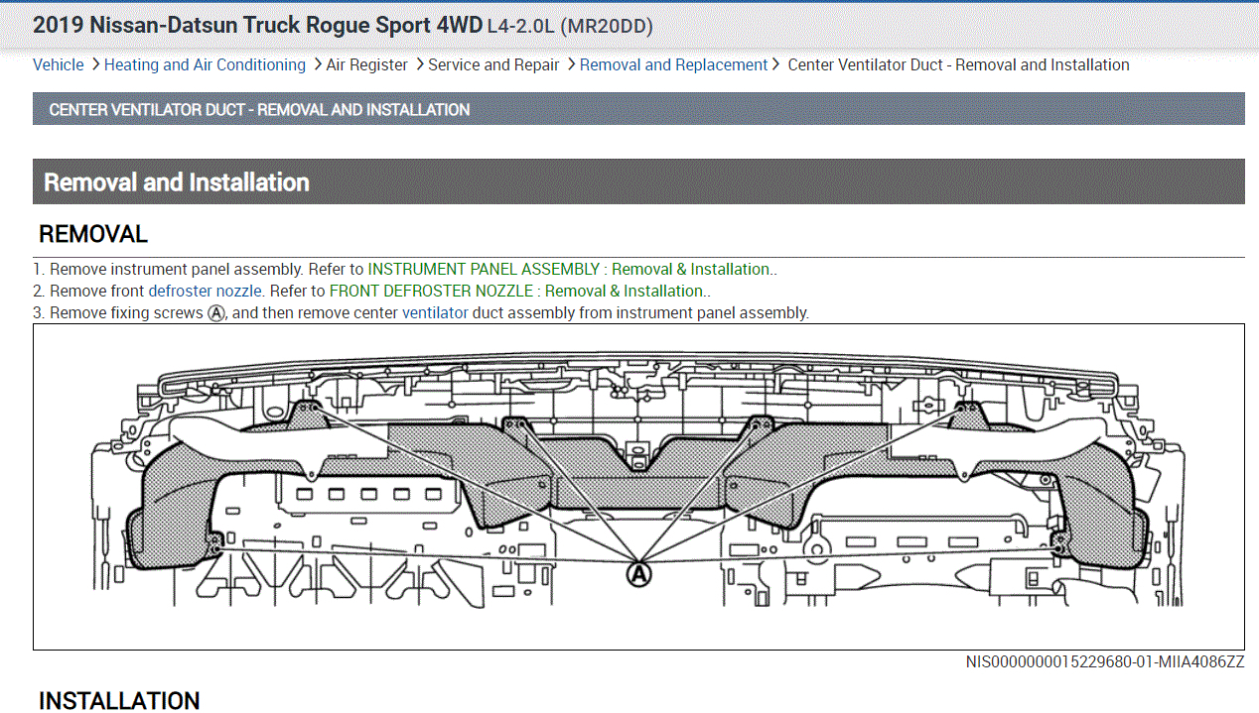
Task: Click the circled A callout in the diagram
Action: click(x=639, y=573)
